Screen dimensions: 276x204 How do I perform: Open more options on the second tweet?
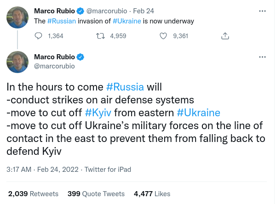point(263,57)
